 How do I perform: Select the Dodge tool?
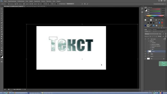(x=2, y=39)
